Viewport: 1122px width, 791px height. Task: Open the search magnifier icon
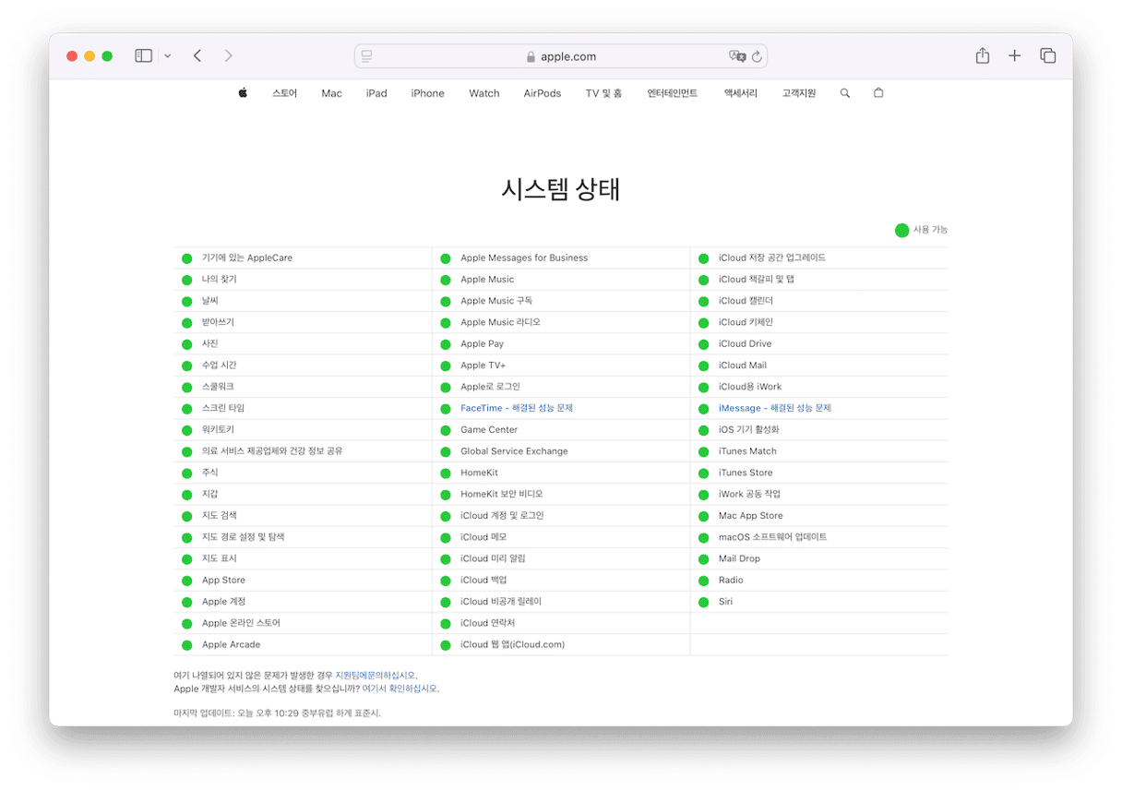click(845, 93)
